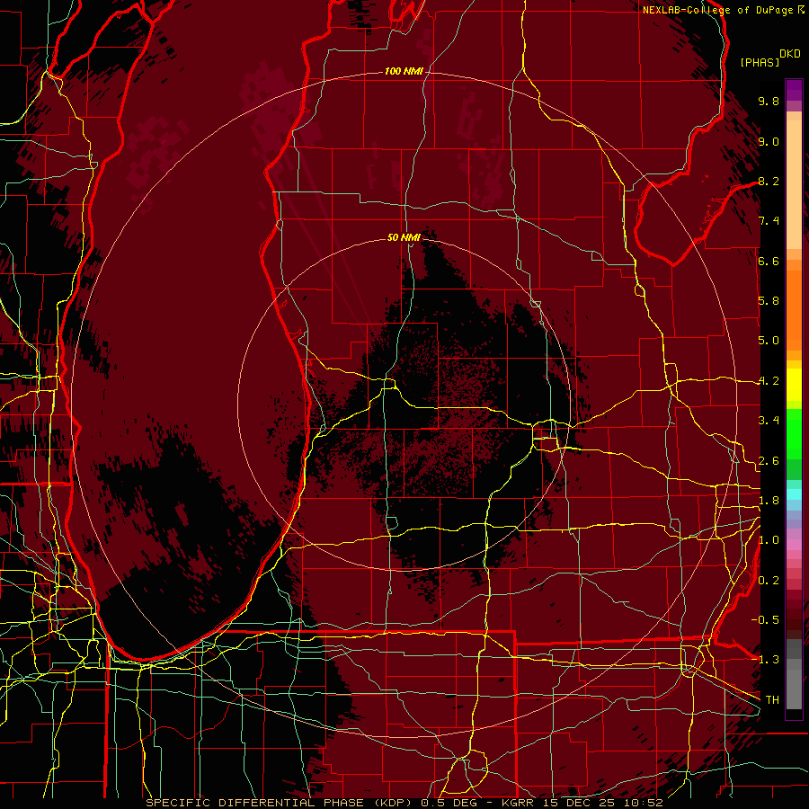The height and width of the screenshot is (809, 809).
Task: Click the [PHAS] label above the color scale
Action: coord(760,63)
